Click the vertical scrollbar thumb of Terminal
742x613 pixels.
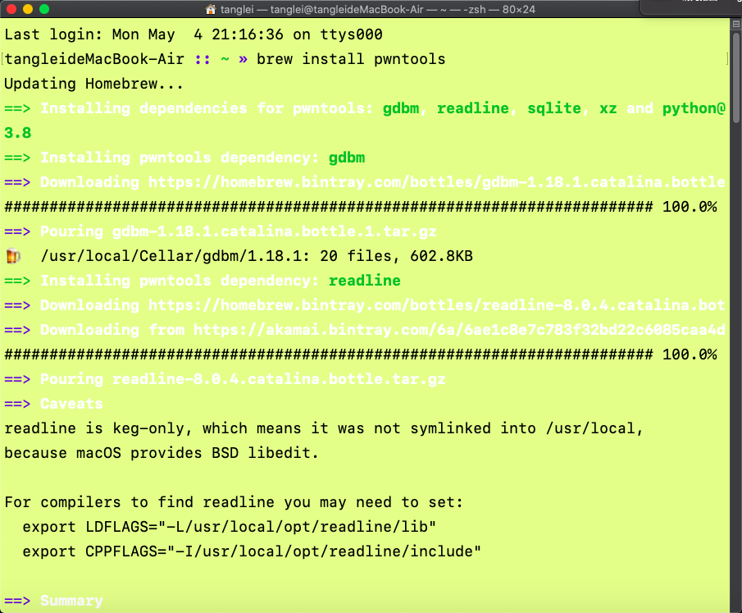coord(735,77)
